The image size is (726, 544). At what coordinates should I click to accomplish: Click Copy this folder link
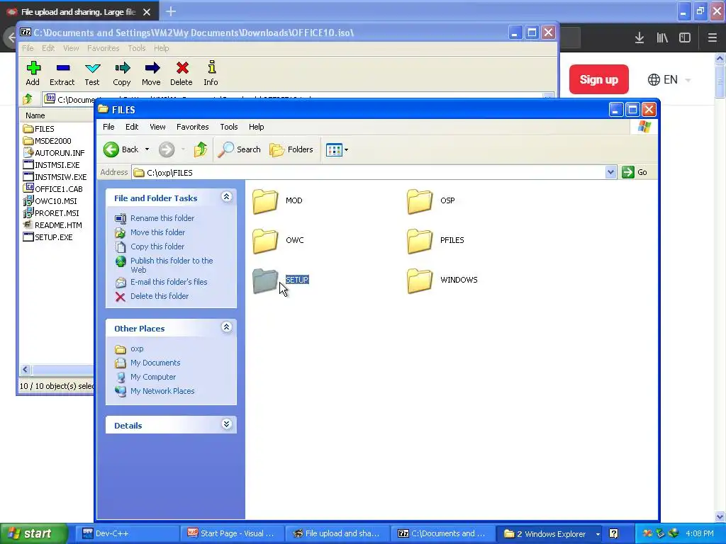(157, 246)
